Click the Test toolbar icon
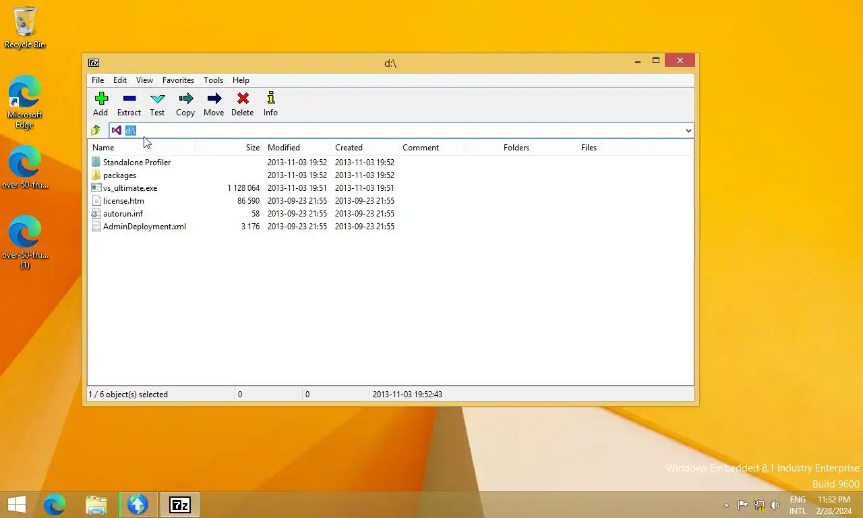863x518 pixels. click(157, 98)
